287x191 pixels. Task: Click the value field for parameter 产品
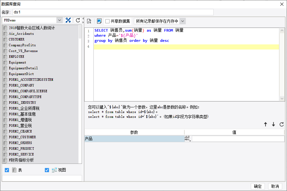pyautogui.click(x=238, y=139)
